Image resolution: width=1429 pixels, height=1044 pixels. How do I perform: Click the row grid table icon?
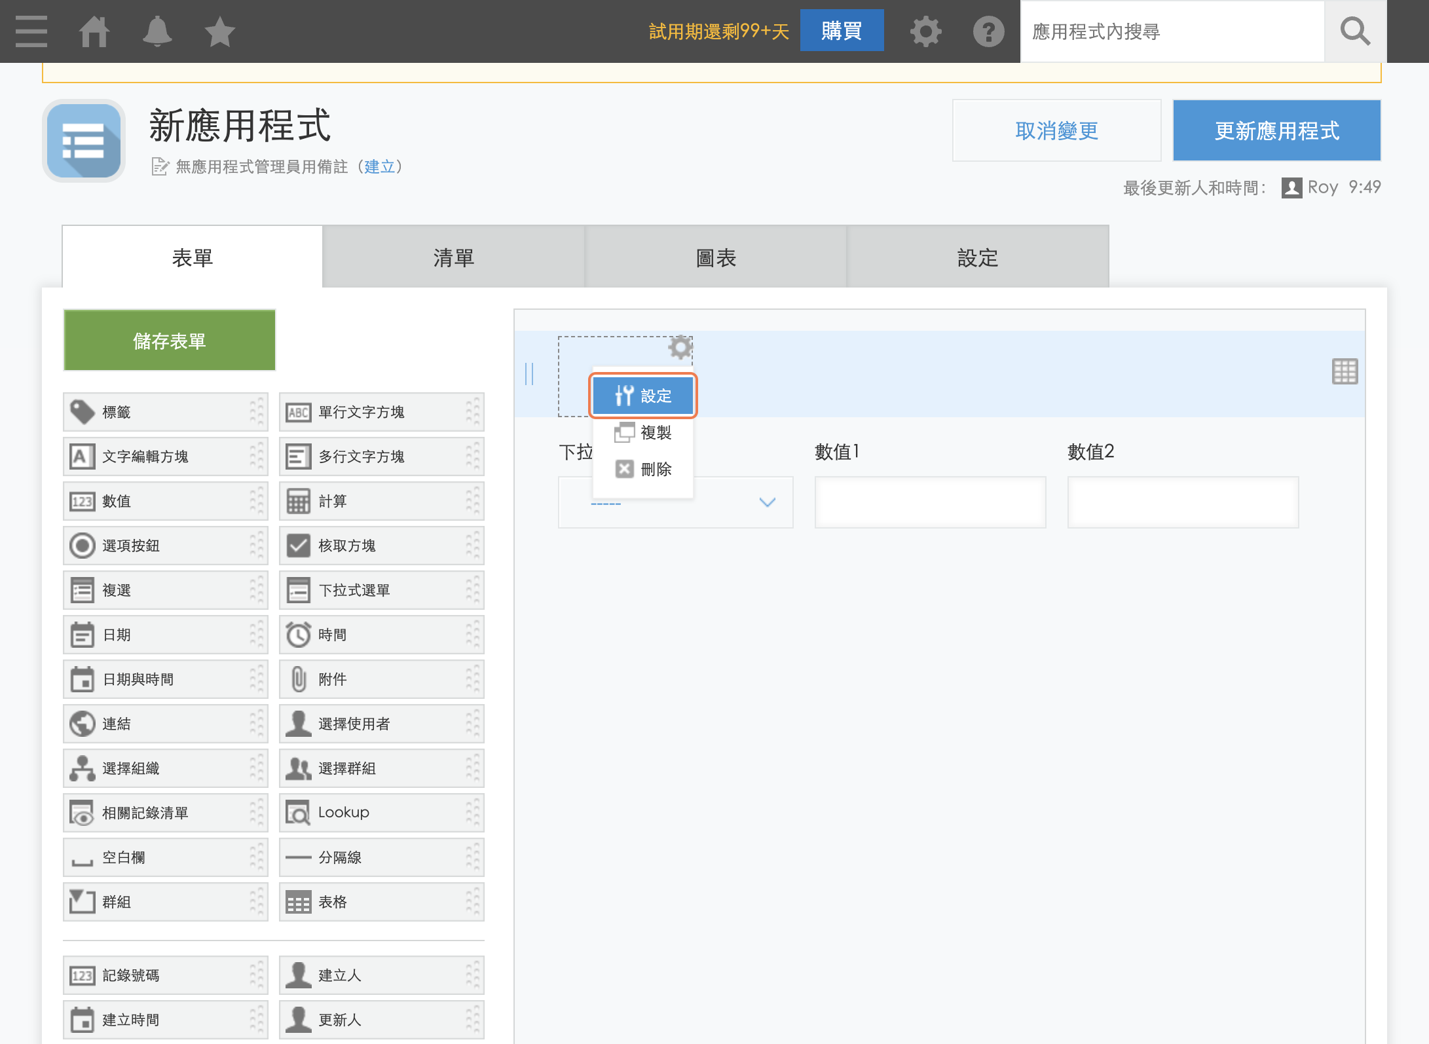click(x=1345, y=371)
